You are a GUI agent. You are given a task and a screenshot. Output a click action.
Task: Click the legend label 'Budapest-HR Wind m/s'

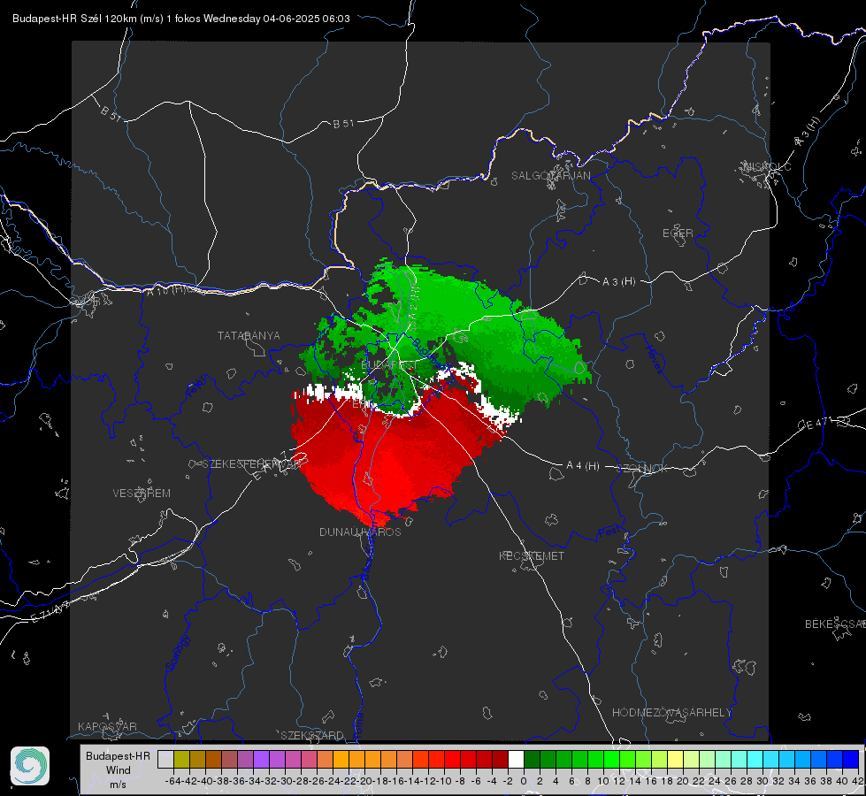[118, 770]
